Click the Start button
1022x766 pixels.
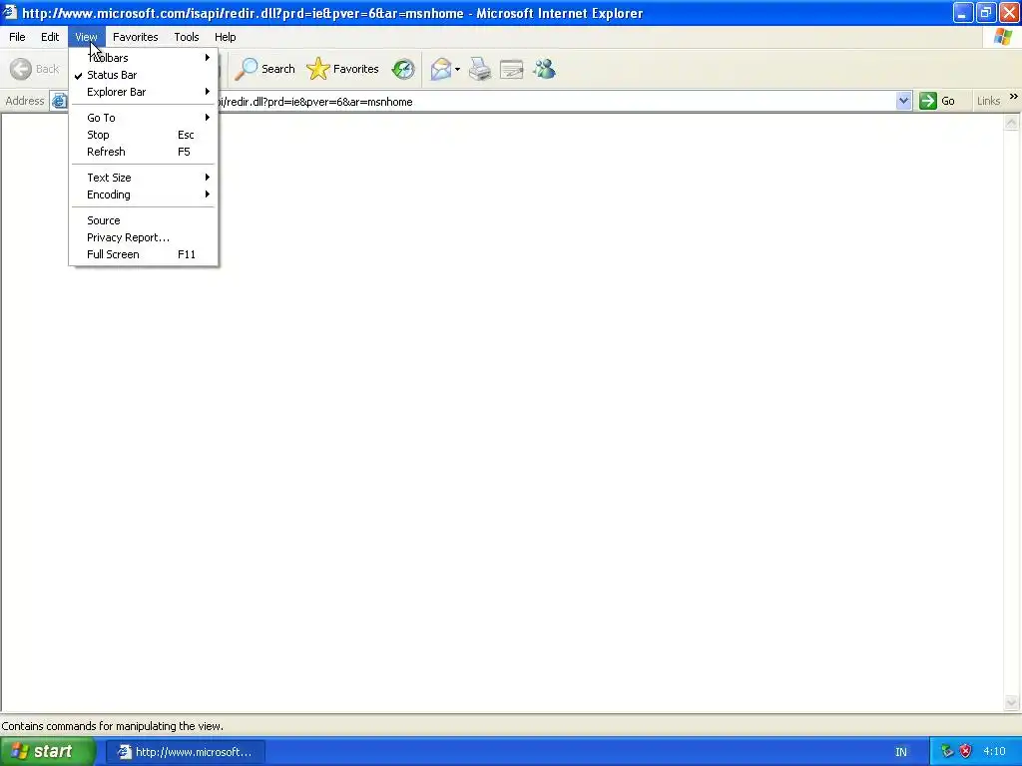(x=48, y=751)
